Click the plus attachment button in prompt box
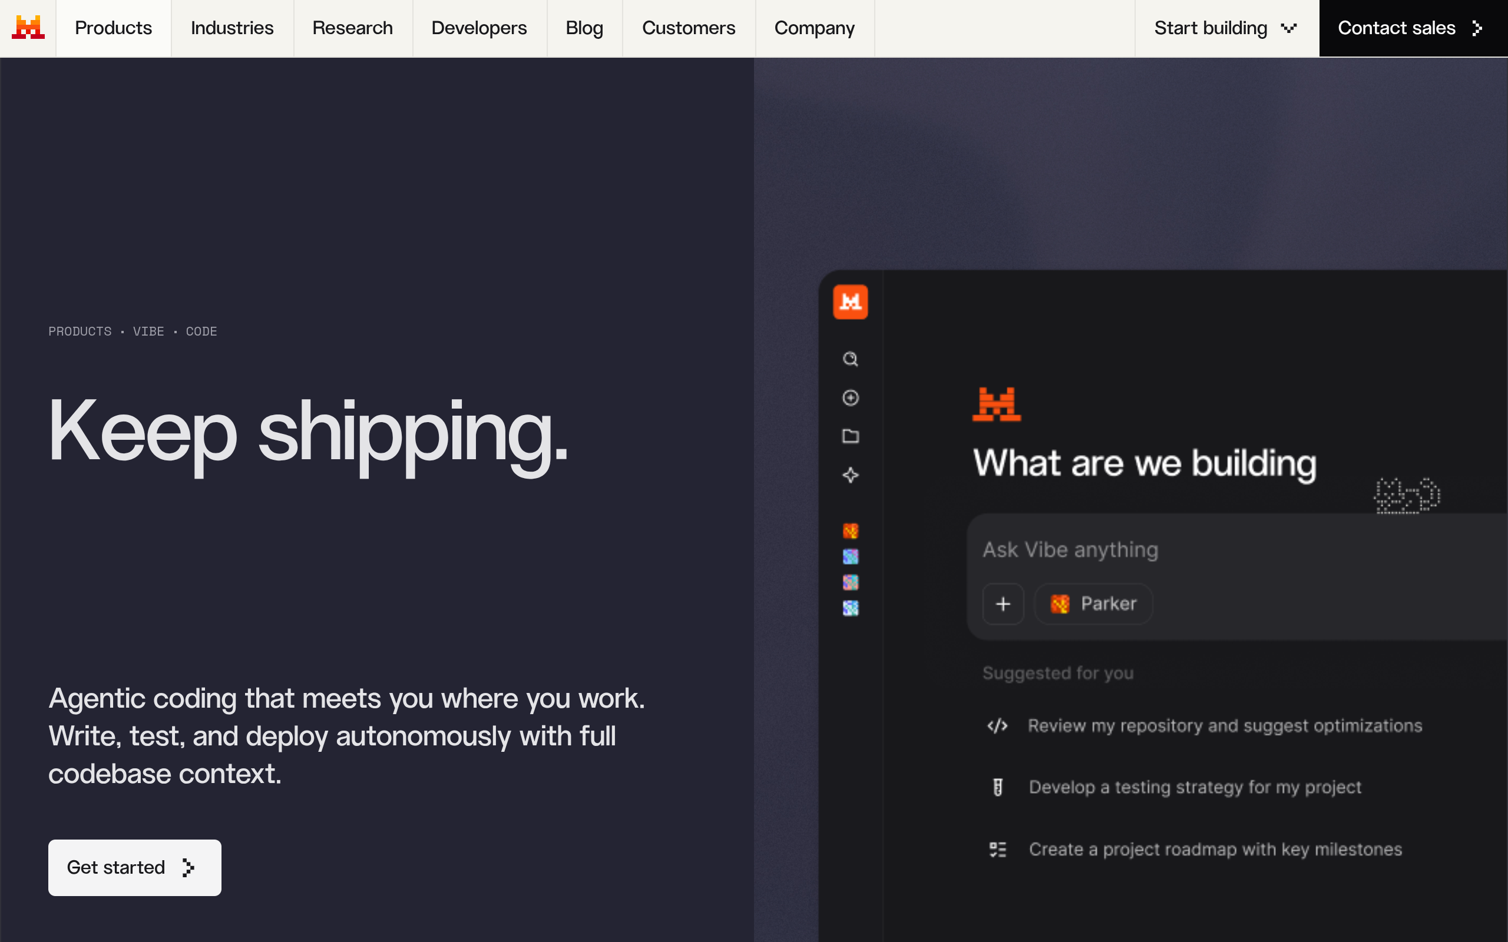Screen dimensions: 1508x942 [1003, 603]
